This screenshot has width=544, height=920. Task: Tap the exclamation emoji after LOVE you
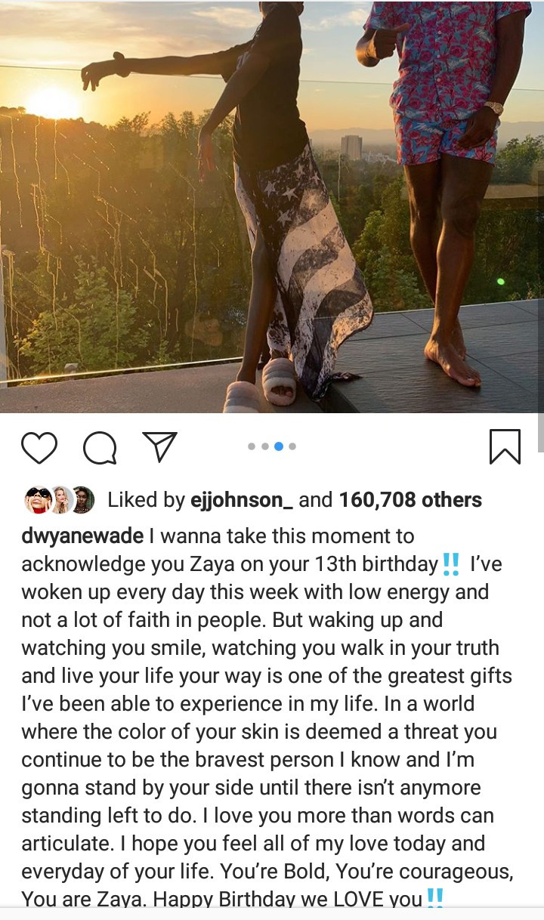click(434, 897)
